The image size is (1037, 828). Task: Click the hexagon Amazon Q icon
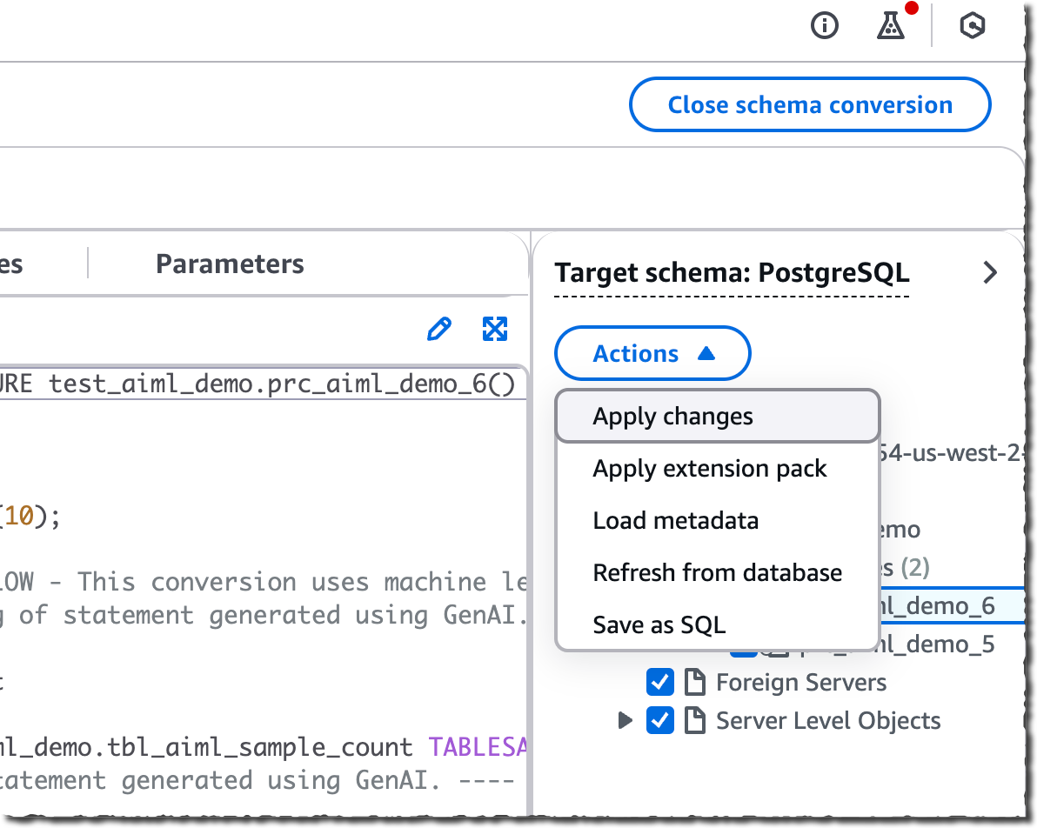point(972,27)
